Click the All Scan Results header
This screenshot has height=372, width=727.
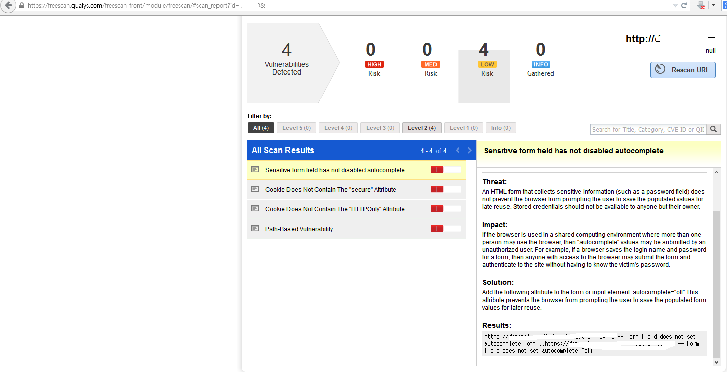[x=282, y=150]
